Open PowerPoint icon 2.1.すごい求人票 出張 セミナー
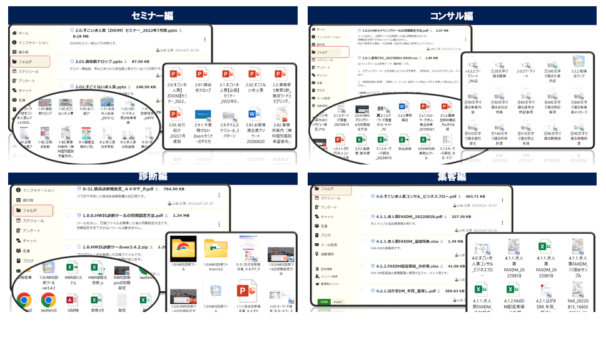Screen dimensions: 606x337 click(228, 74)
